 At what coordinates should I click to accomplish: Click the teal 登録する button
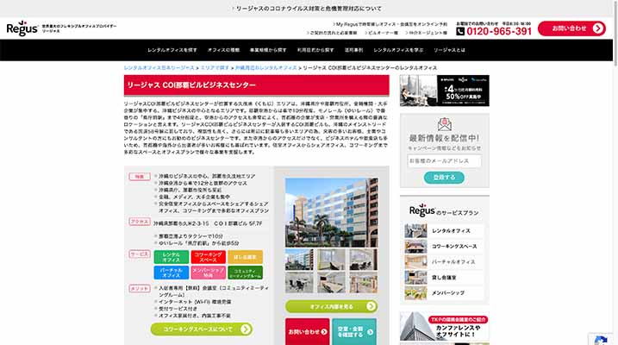[x=444, y=178]
